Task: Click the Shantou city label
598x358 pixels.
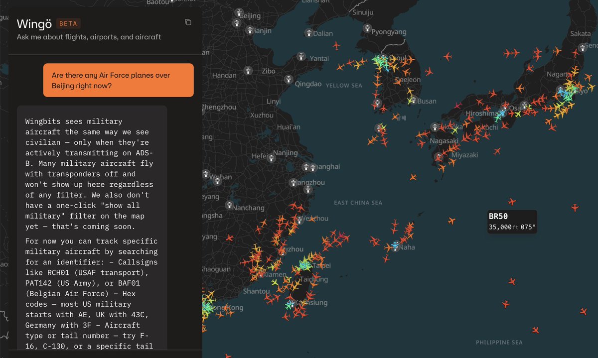Action: (x=256, y=291)
